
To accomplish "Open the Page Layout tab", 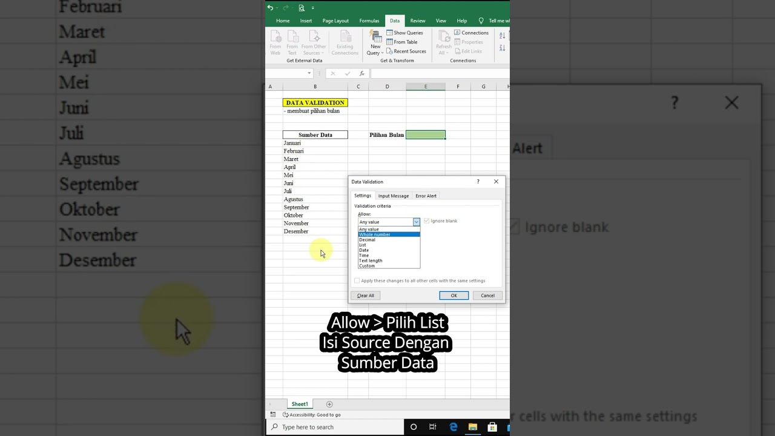I will coord(335,21).
